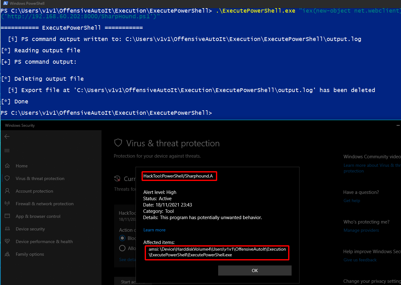
Task: Click the 'Have a question?' heading
Action: (x=361, y=192)
